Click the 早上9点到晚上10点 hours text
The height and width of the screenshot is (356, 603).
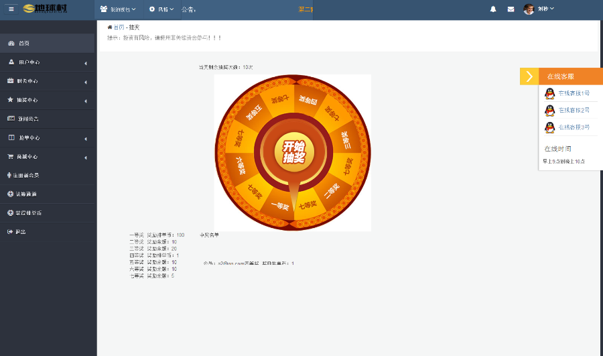[x=563, y=162]
